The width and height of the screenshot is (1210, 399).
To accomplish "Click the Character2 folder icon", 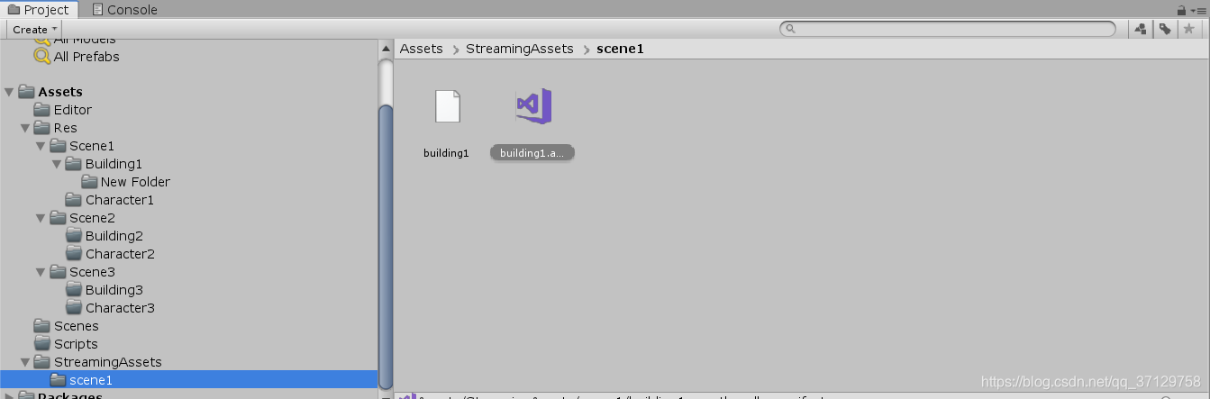I will (x=74, y=254).
